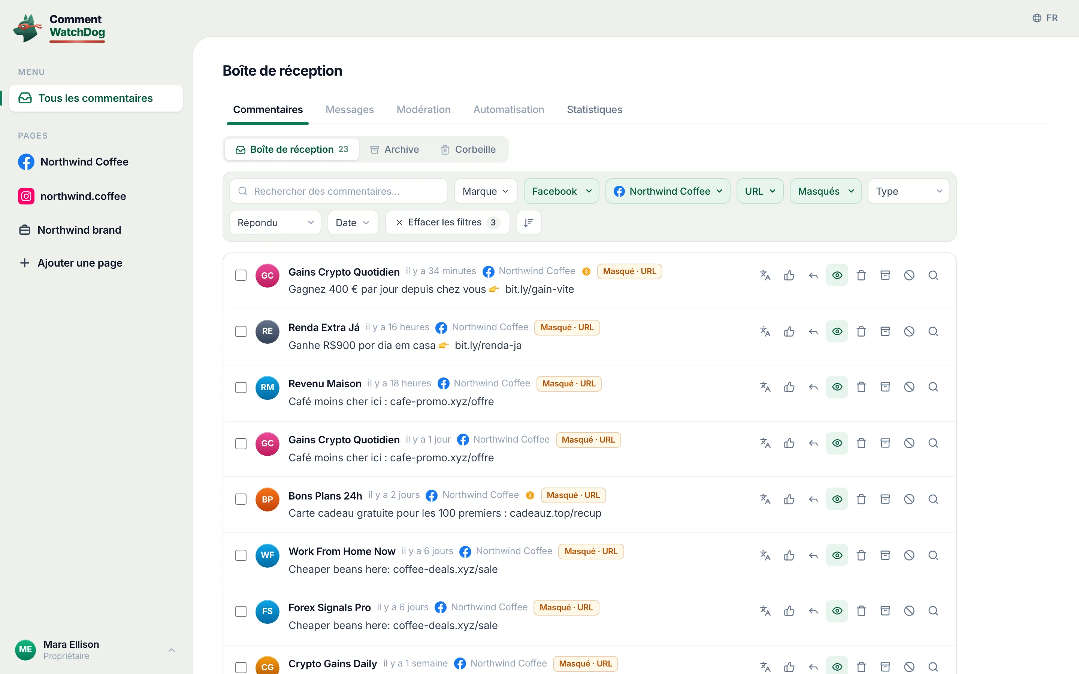
Task: Select the Revenu Maison comment checkbox
Action: click(241, 388)
